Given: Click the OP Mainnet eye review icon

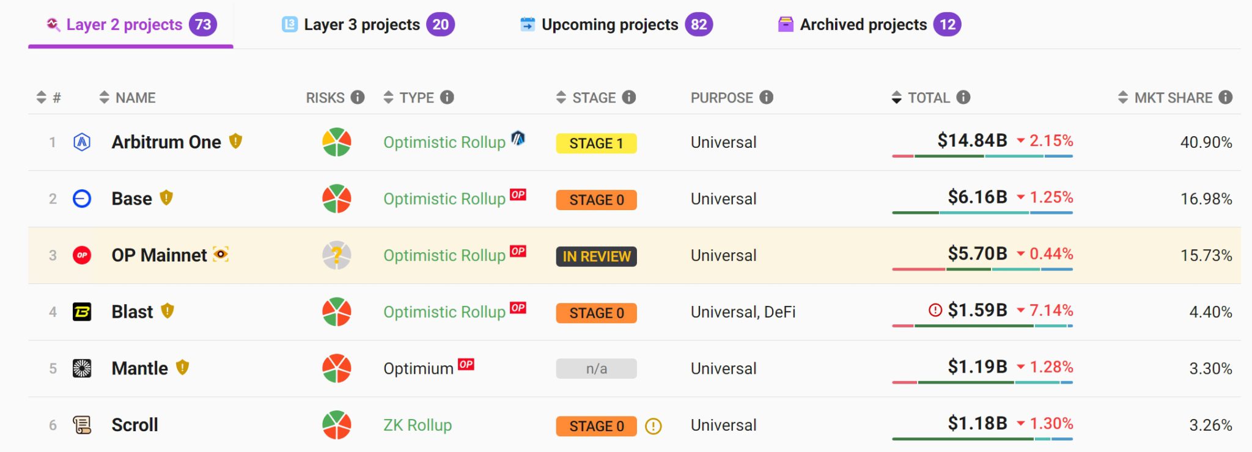Looking at the screenshot, I should click(221, 254).
